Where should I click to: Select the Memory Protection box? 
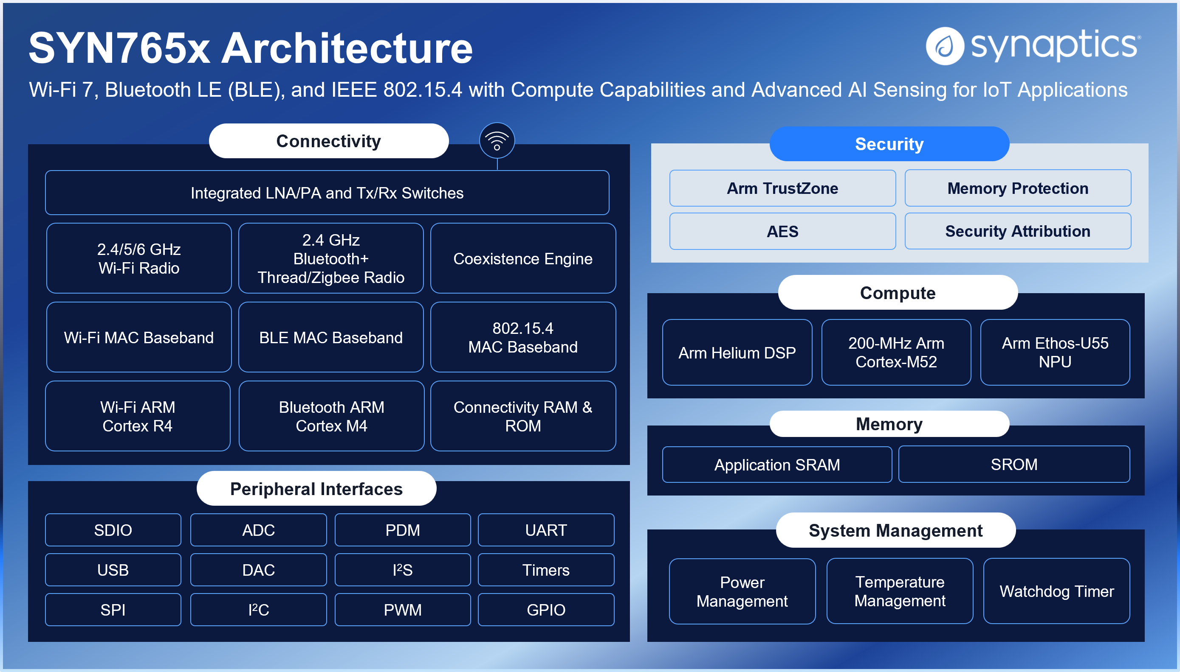(x=1017, y=188)
